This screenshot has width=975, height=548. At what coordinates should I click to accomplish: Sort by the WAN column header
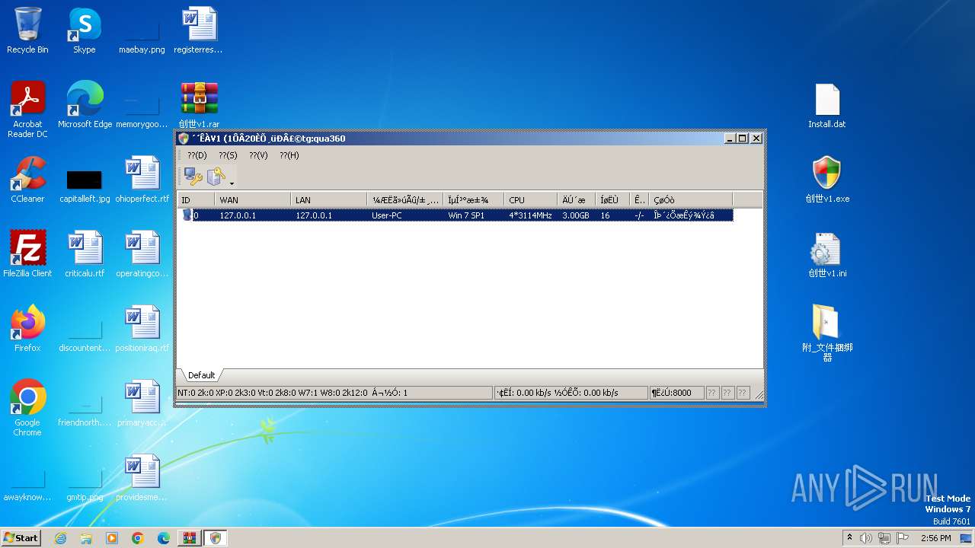pos(253,200)
